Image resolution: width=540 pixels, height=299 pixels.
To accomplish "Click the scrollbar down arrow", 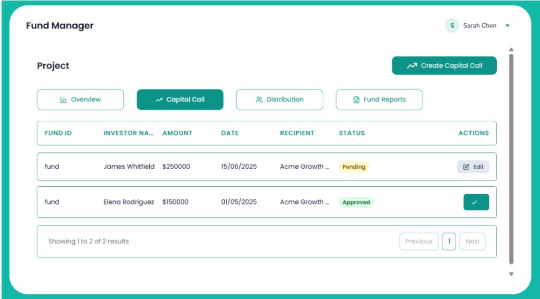I will coord(511,274).
